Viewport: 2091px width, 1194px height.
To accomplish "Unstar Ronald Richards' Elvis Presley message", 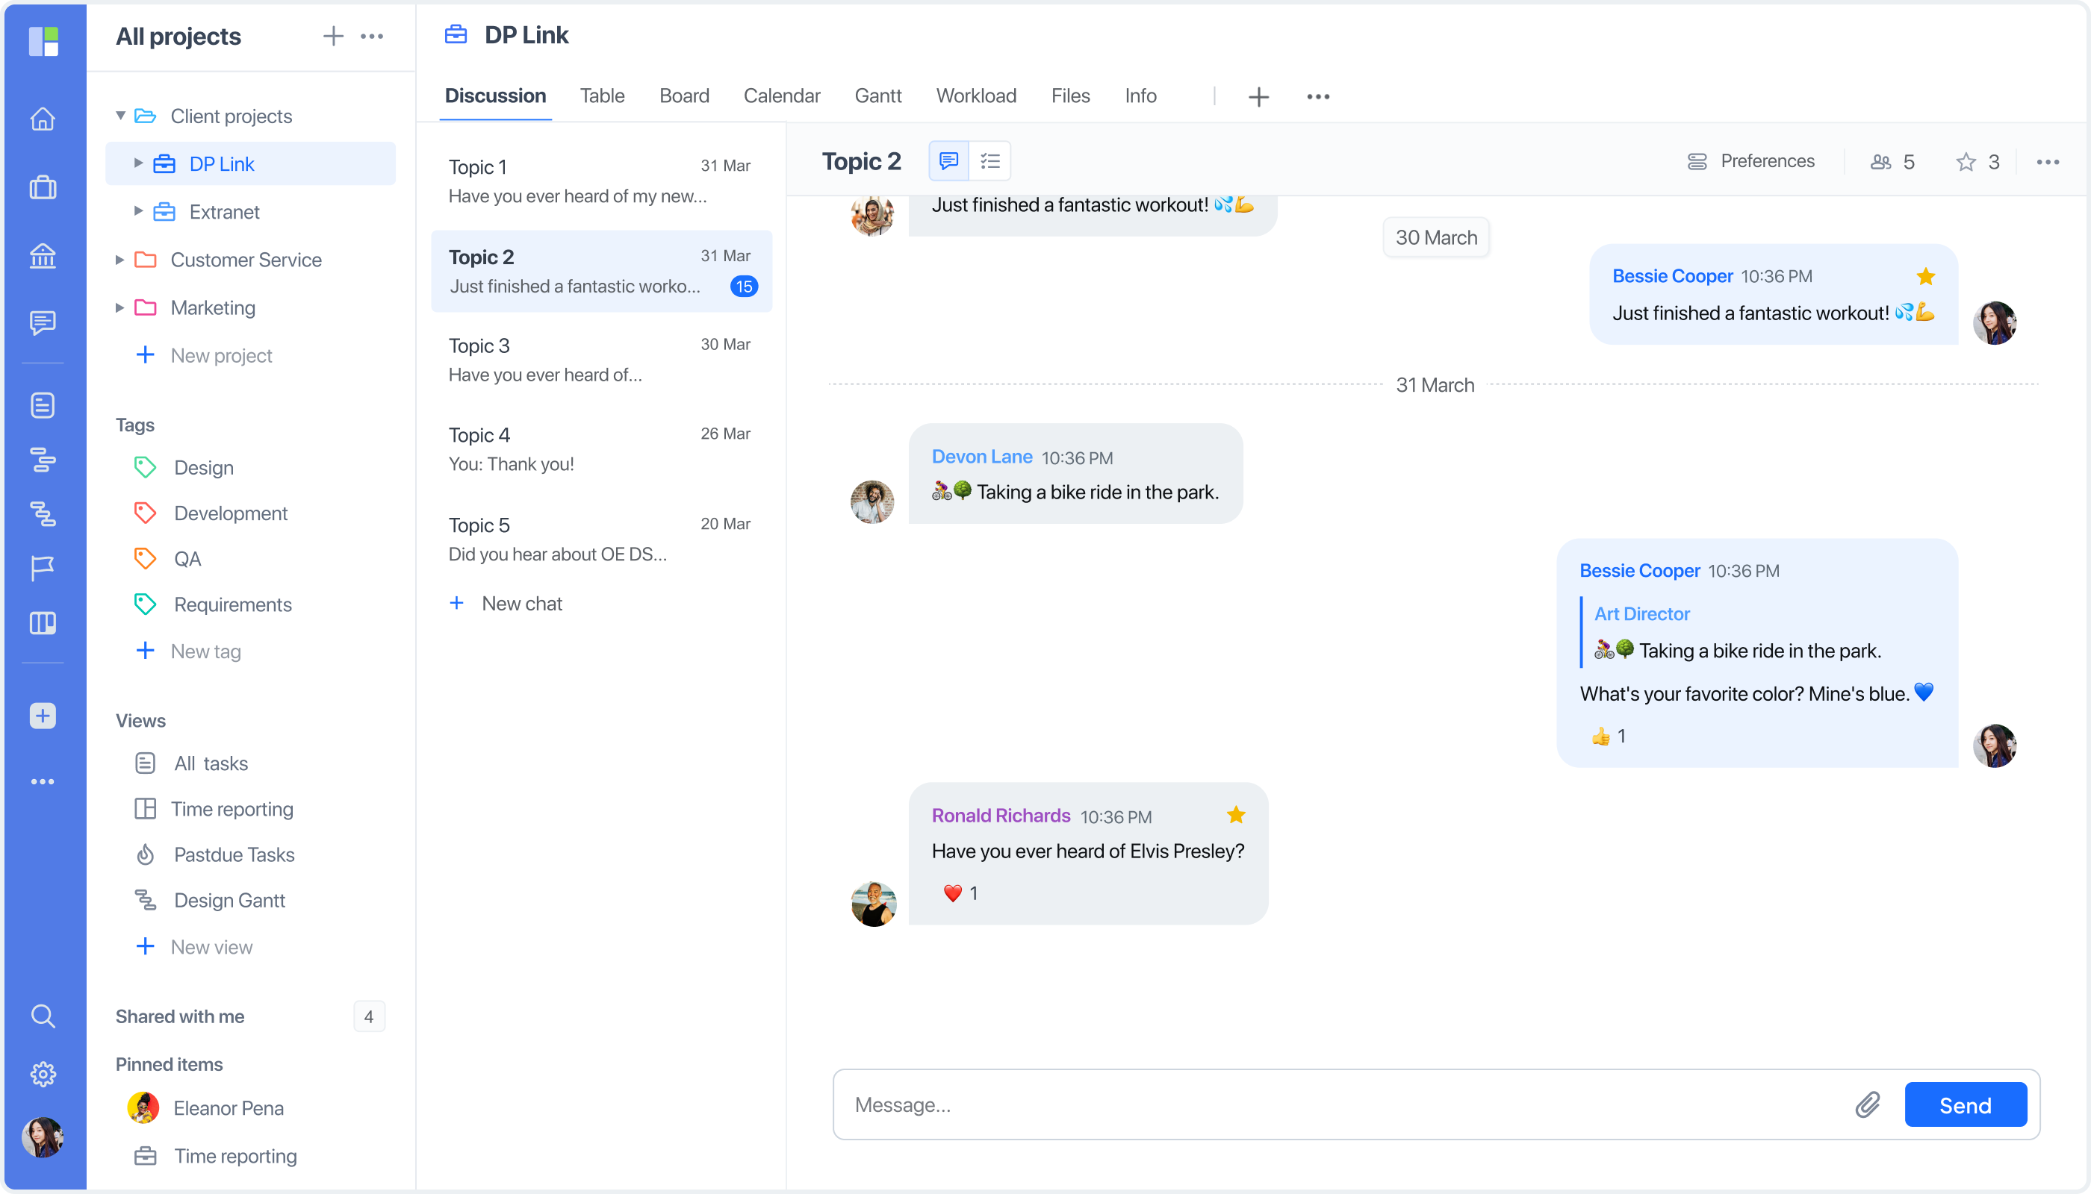I will [x=1236, y=815].
